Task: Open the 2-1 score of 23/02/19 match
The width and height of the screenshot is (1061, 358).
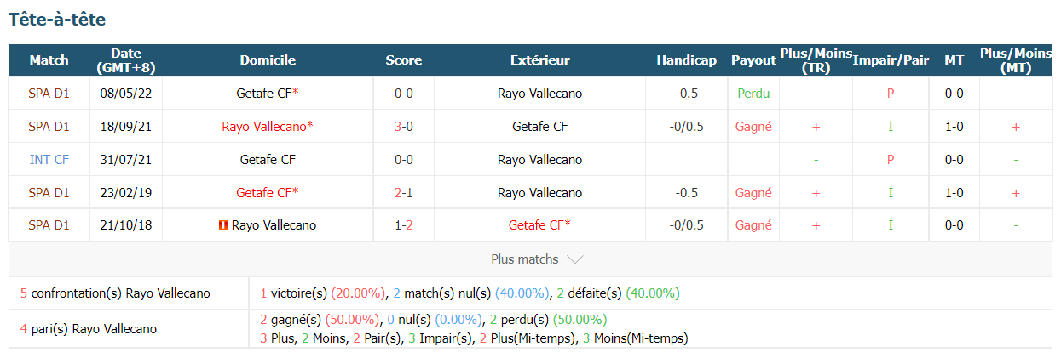Action: 404,193
